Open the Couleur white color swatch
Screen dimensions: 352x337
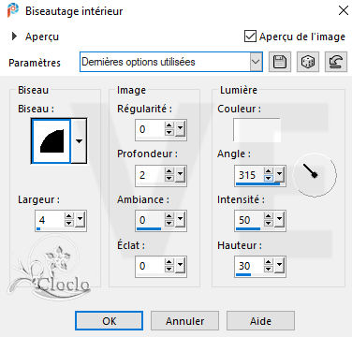[x=257, y=130]
